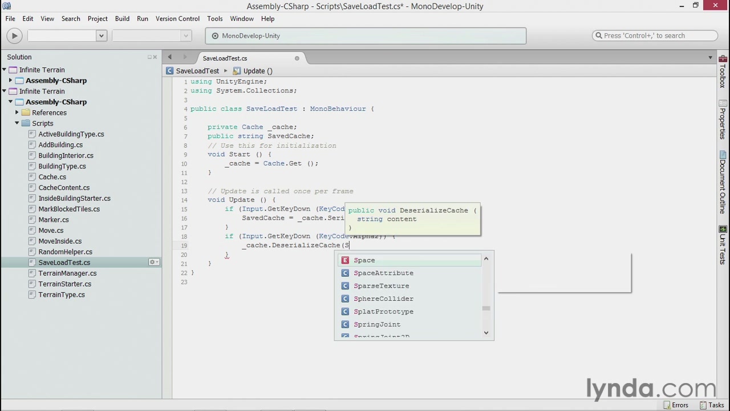Select 'SpringJoint' completion entry
This screenshot has width=730, height=411.
tap(410, 324)
